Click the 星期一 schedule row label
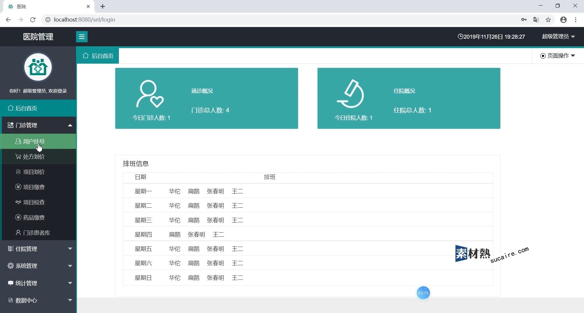This screenshot has width=584, height=313. click(x=143, y=191)
